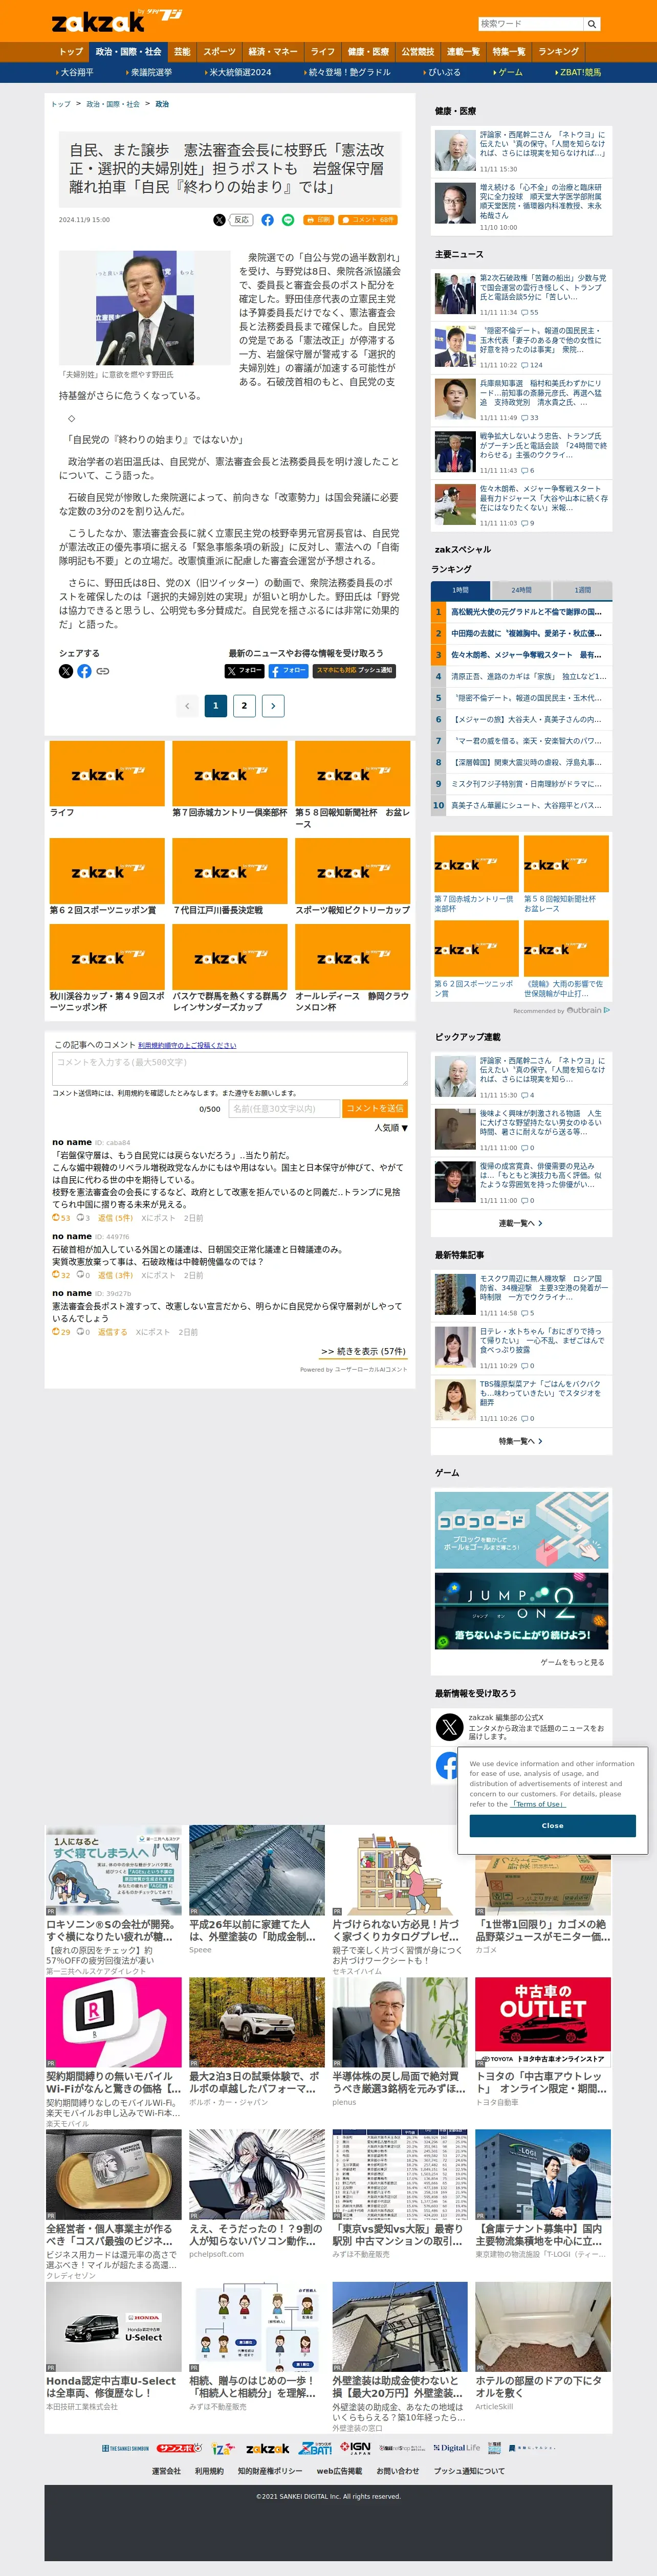The image size is (657, 2576).
Task: Open コメント 68件 button
Action: pos(369,220)
